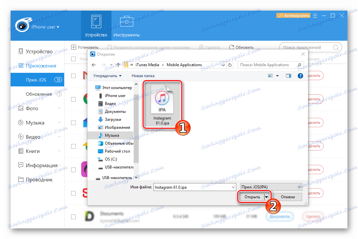
Task: Open the Инструменты tab
Action: (126, 25)
